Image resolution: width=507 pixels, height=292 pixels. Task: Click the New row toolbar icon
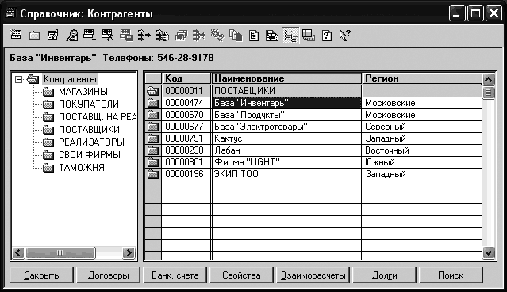point(16,35)
